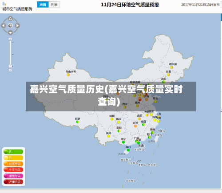The width and height of the screenshot is (222, 193).
Task: Click the 郑州 city marker
Action: click(x=137, y=106)
